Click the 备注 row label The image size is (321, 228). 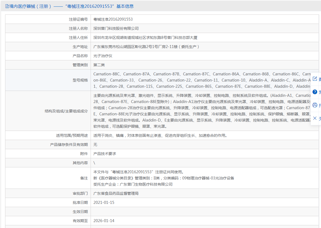pyautogui.click(x=84, y=178)
